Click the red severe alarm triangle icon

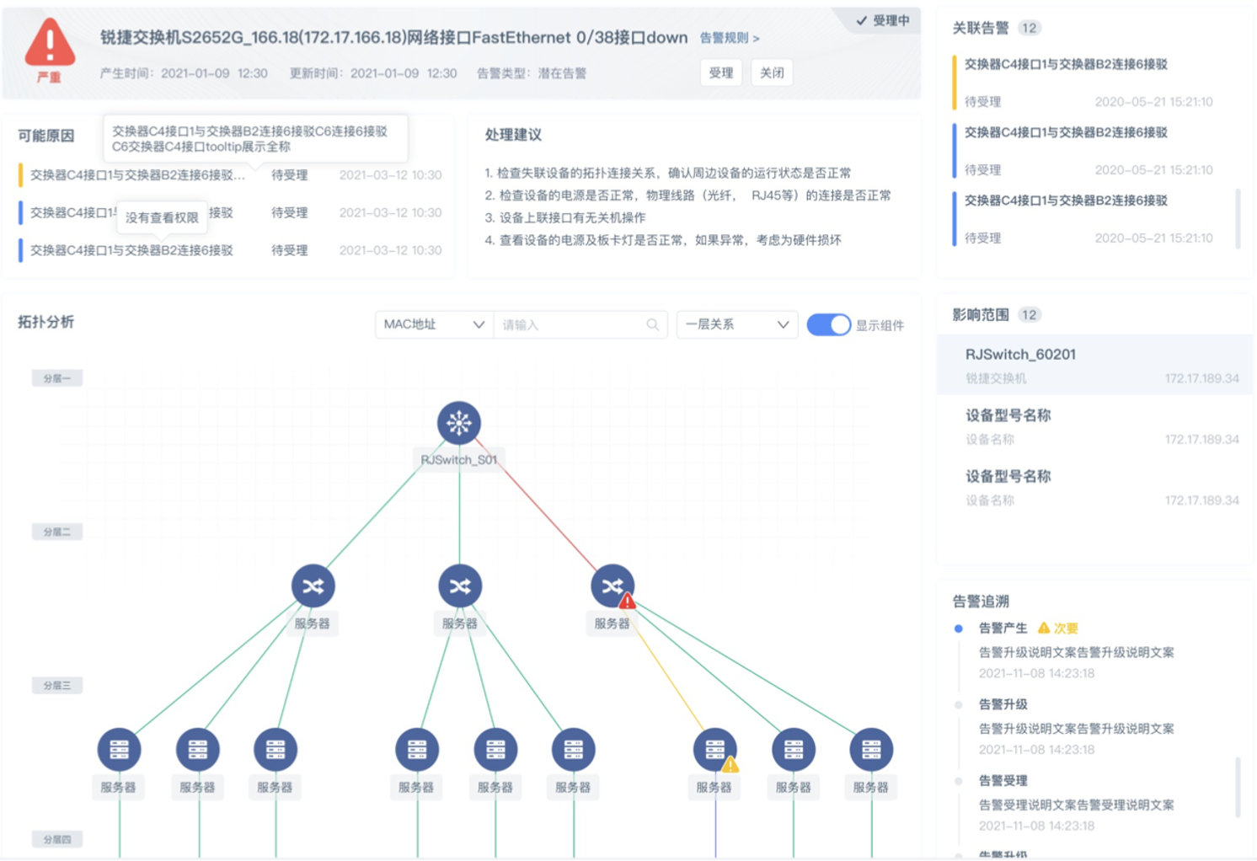coord(50,43)
